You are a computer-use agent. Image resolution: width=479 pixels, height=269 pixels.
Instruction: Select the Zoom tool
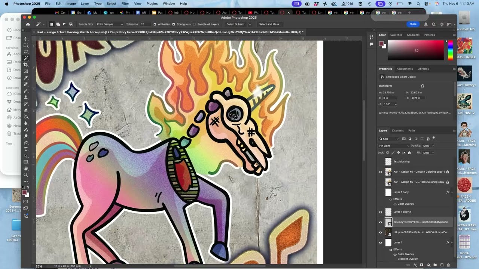coord(26,175)
